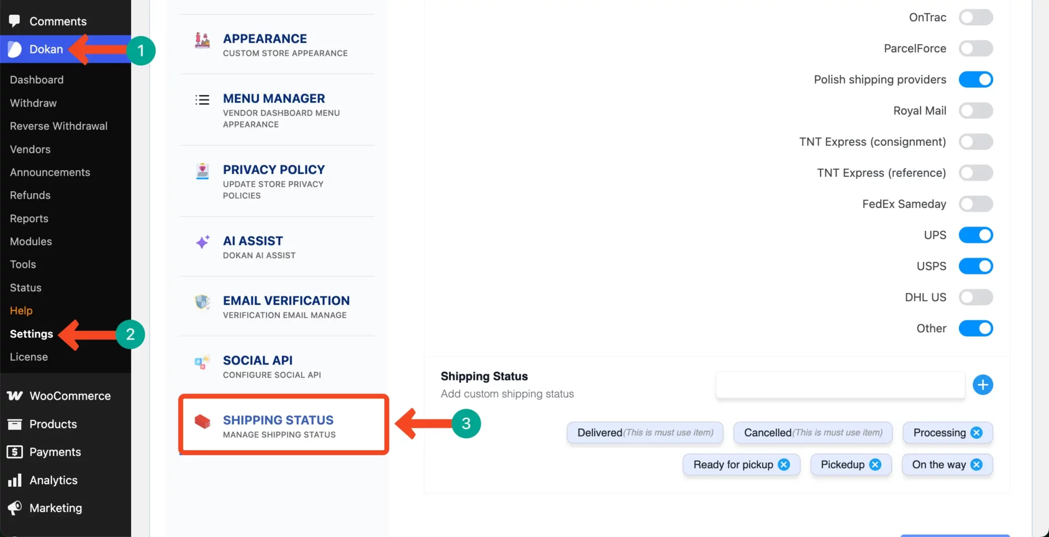Image resolution: width=1049 pixels, height=537 pixels.
Task: Remove the Processing shipping status tag
Action: pyautogui.click(x=976, y=433)
